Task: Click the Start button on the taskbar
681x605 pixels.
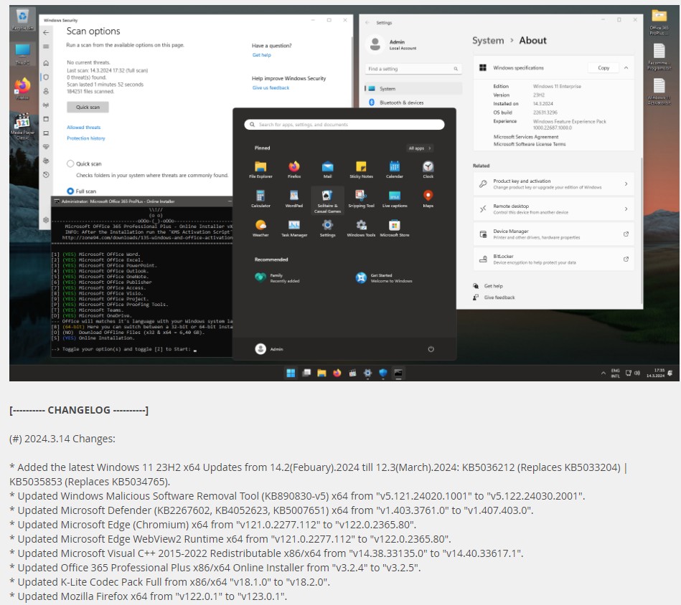Action: pyautogui.click(x=291, y=373)
